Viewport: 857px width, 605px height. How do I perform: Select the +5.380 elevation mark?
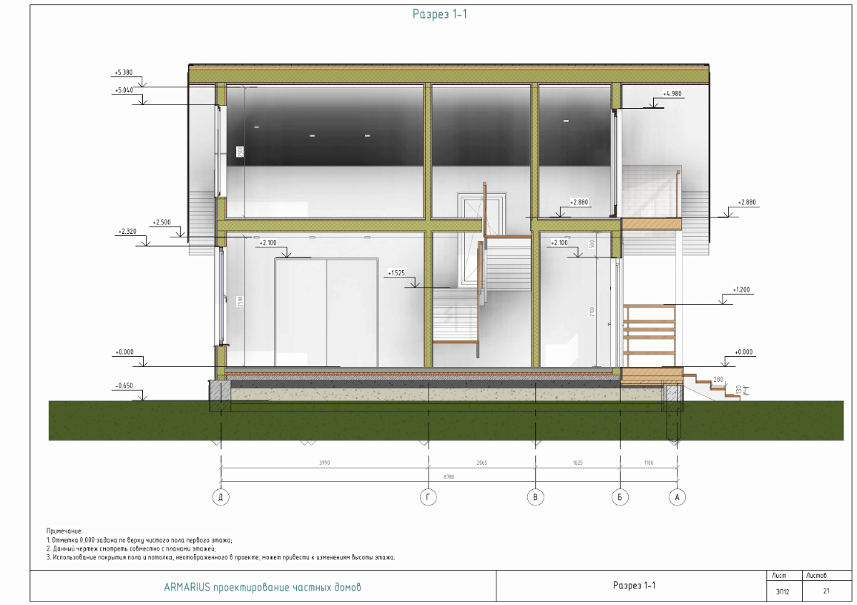124,73
